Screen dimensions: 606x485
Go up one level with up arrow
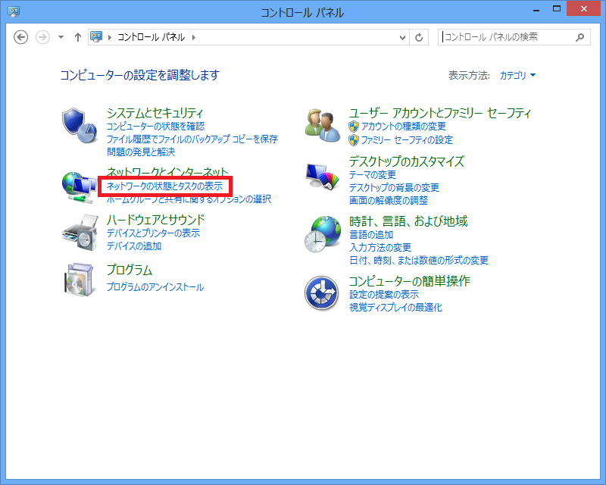click(77, 37)
